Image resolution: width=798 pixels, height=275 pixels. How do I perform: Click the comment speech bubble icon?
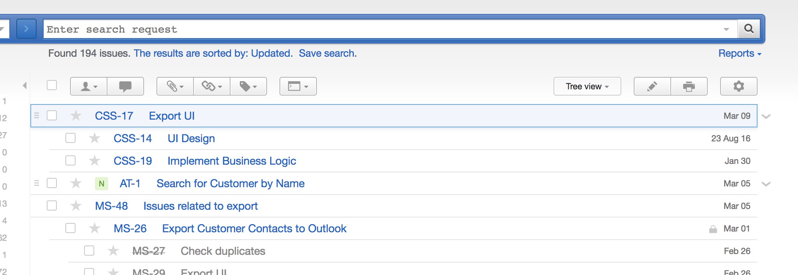coord(125,86)
